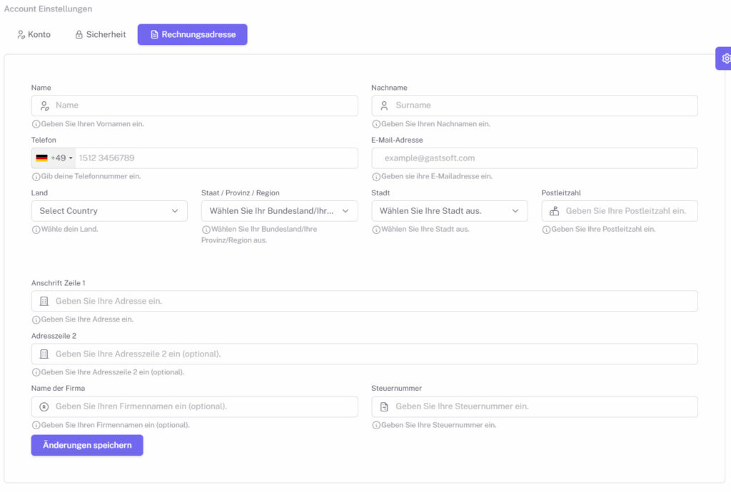Click the E-Mail-Adresse input field
This screenshot has width=731, height=492.
534,158
